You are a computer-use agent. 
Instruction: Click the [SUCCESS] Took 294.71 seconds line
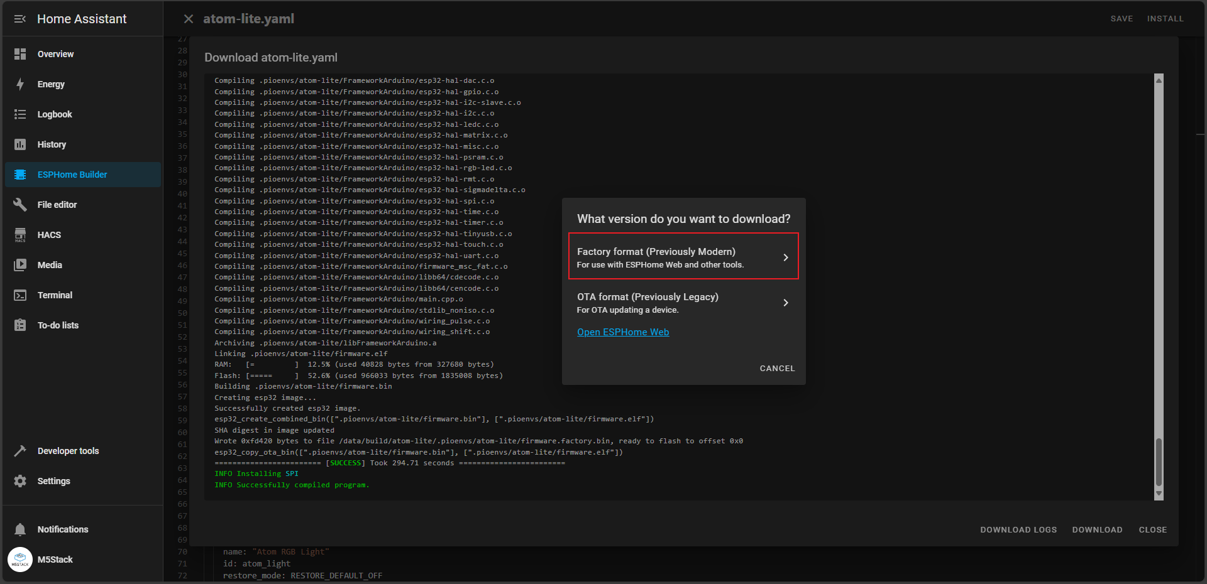tap(390, 463)
